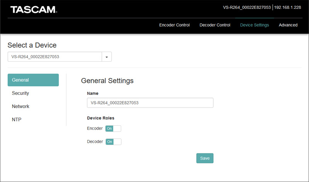Screen dimensions: 309x182
Task: Click the device name in the top header
Action: [x=247, y=7]
